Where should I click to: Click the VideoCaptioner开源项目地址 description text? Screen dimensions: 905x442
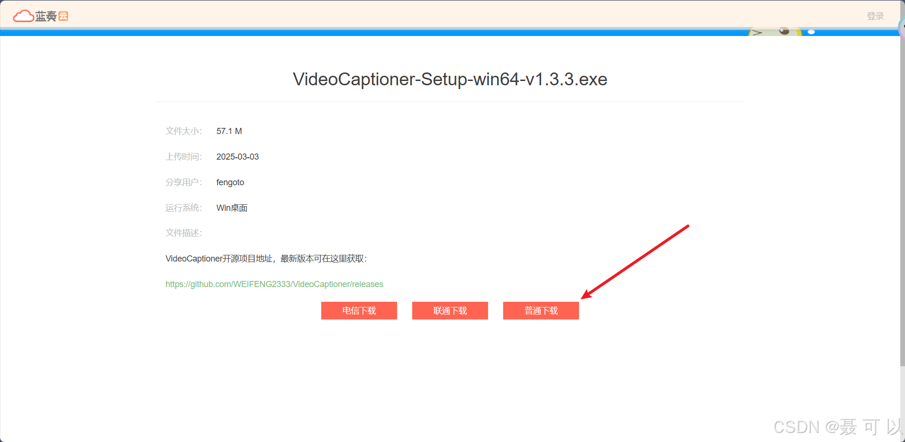tap(266, 259)
